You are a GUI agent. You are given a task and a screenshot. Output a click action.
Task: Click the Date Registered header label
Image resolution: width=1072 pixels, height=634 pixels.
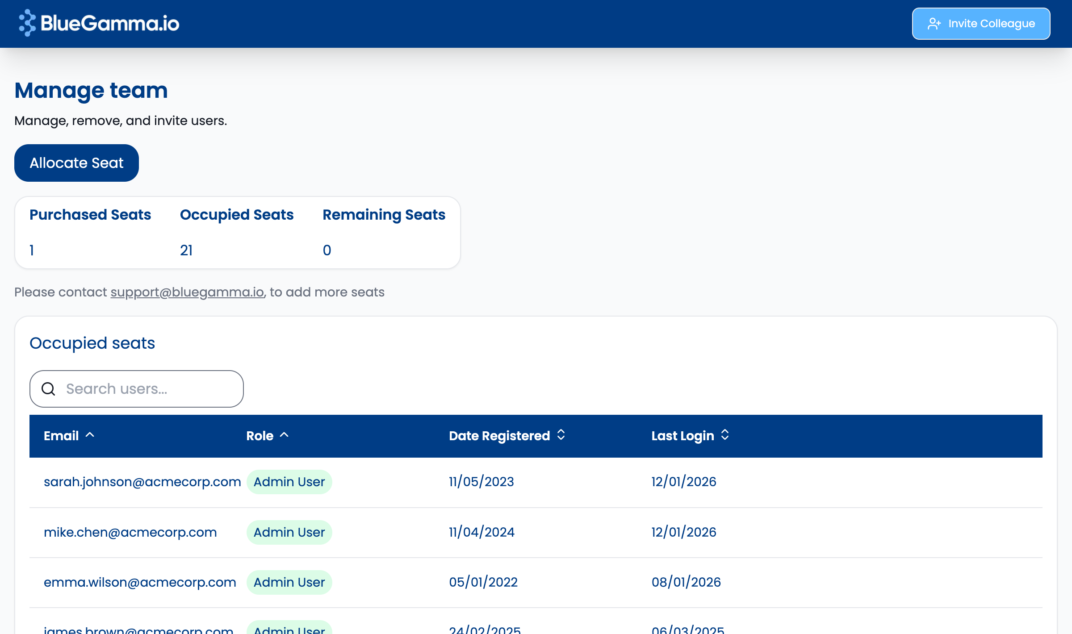tap(499, 436)
